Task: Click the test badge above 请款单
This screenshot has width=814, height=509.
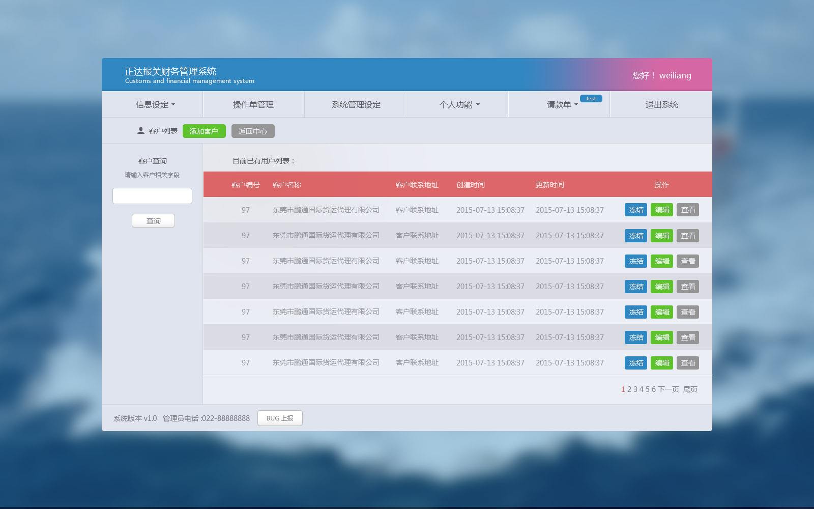Action: pyautogui.click(x=591, y=99)
